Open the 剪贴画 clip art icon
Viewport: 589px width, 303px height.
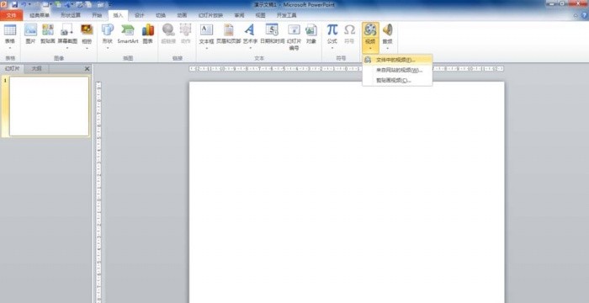[48, 34]
